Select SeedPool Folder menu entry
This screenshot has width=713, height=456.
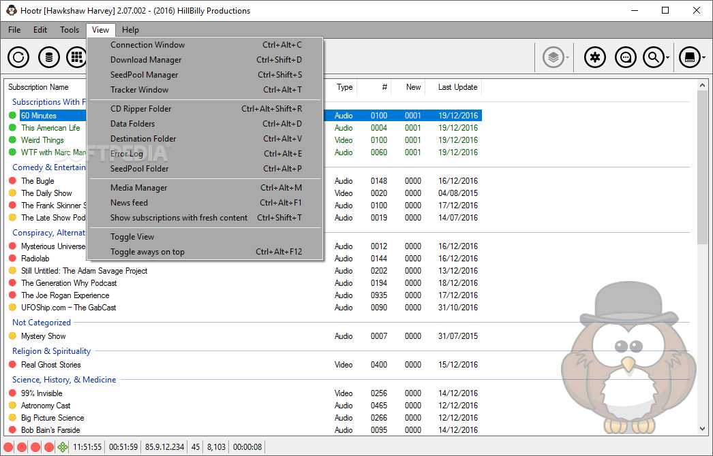point(205,169)
